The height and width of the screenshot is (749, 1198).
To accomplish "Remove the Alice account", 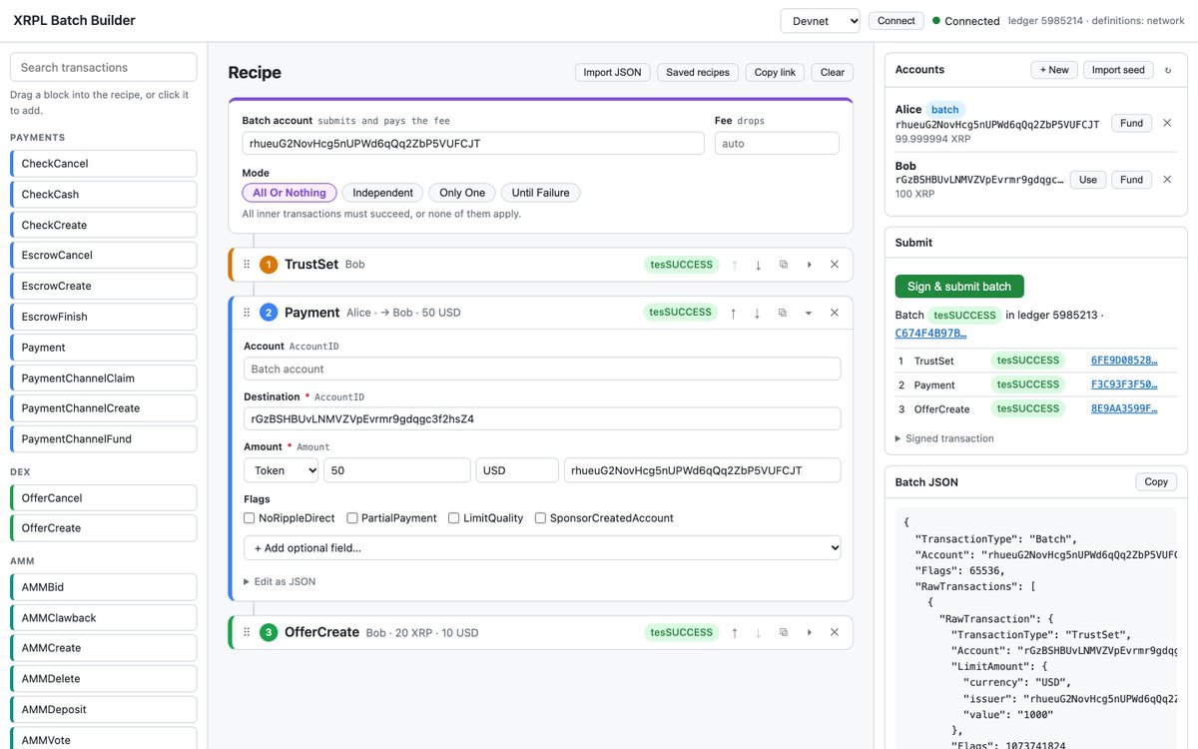I will [x=1167, y=123].
